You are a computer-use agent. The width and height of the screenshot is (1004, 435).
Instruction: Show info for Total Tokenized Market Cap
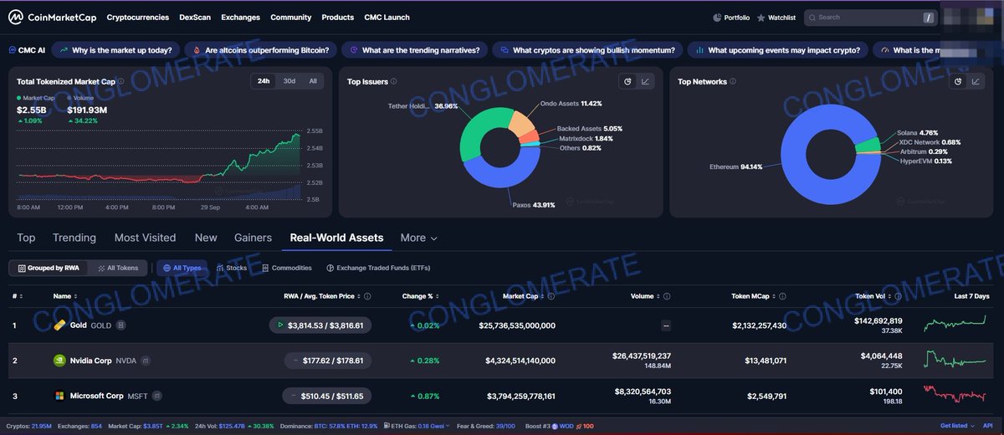pos(121,82)
